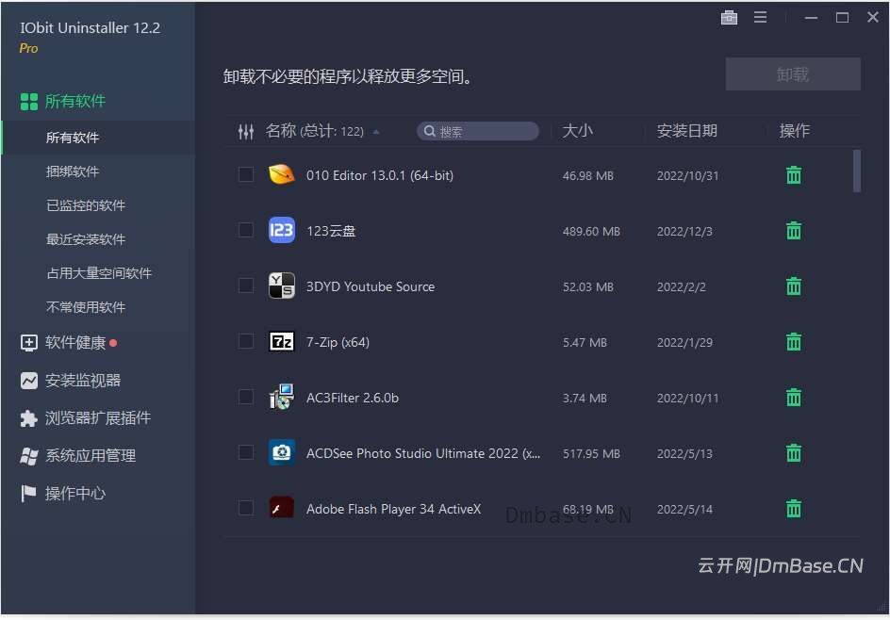Click the 7-Zip app icon
The image size is (890, 620).
pos(281,341)
